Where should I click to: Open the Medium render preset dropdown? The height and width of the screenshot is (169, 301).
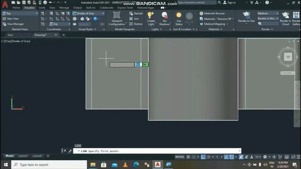tap(268, 14)
